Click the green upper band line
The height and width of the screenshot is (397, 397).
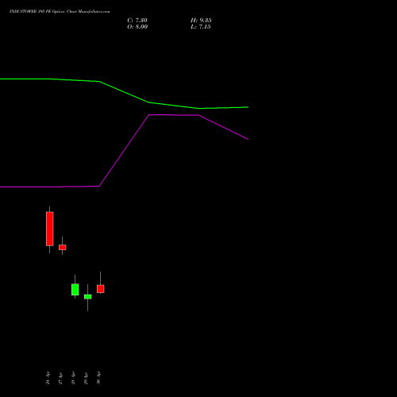[124, 92]
